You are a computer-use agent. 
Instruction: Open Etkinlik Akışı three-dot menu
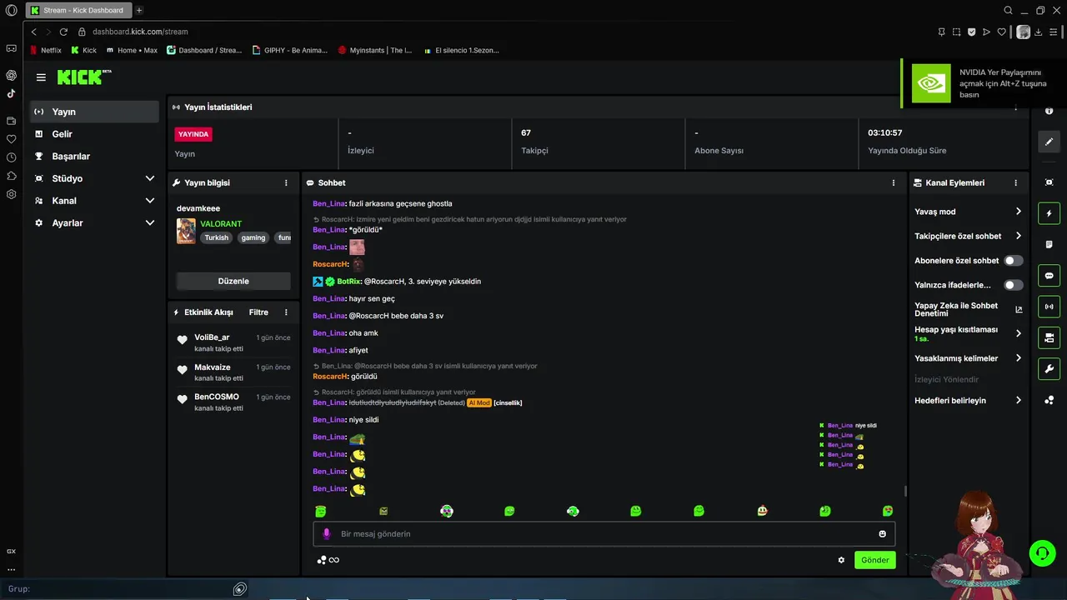click(286, 312)
